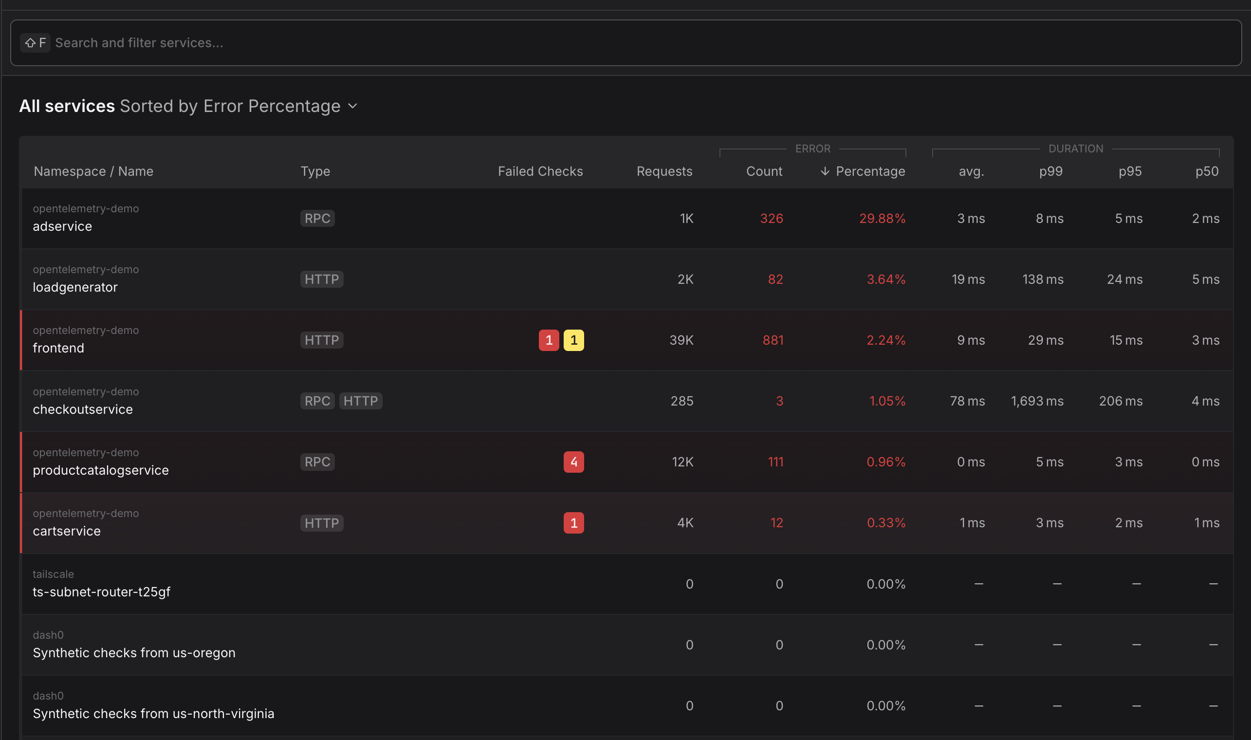Click the Shift+F shortcut icon in search bar
The width and height of the screenshot is (1251, 740).
[35, 43]
